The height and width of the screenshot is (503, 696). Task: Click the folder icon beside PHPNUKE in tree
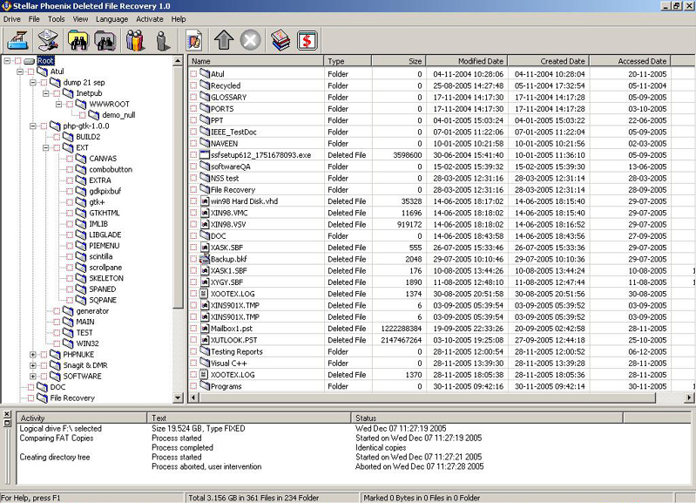click(x=55, y=355)
